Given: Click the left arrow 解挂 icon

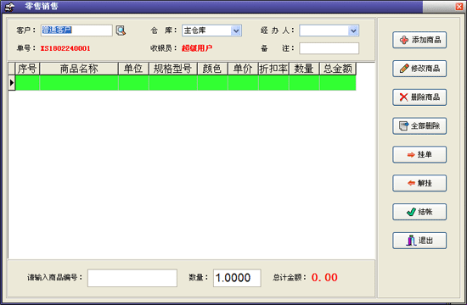Looking at the screenshot, I should point(411,183).
